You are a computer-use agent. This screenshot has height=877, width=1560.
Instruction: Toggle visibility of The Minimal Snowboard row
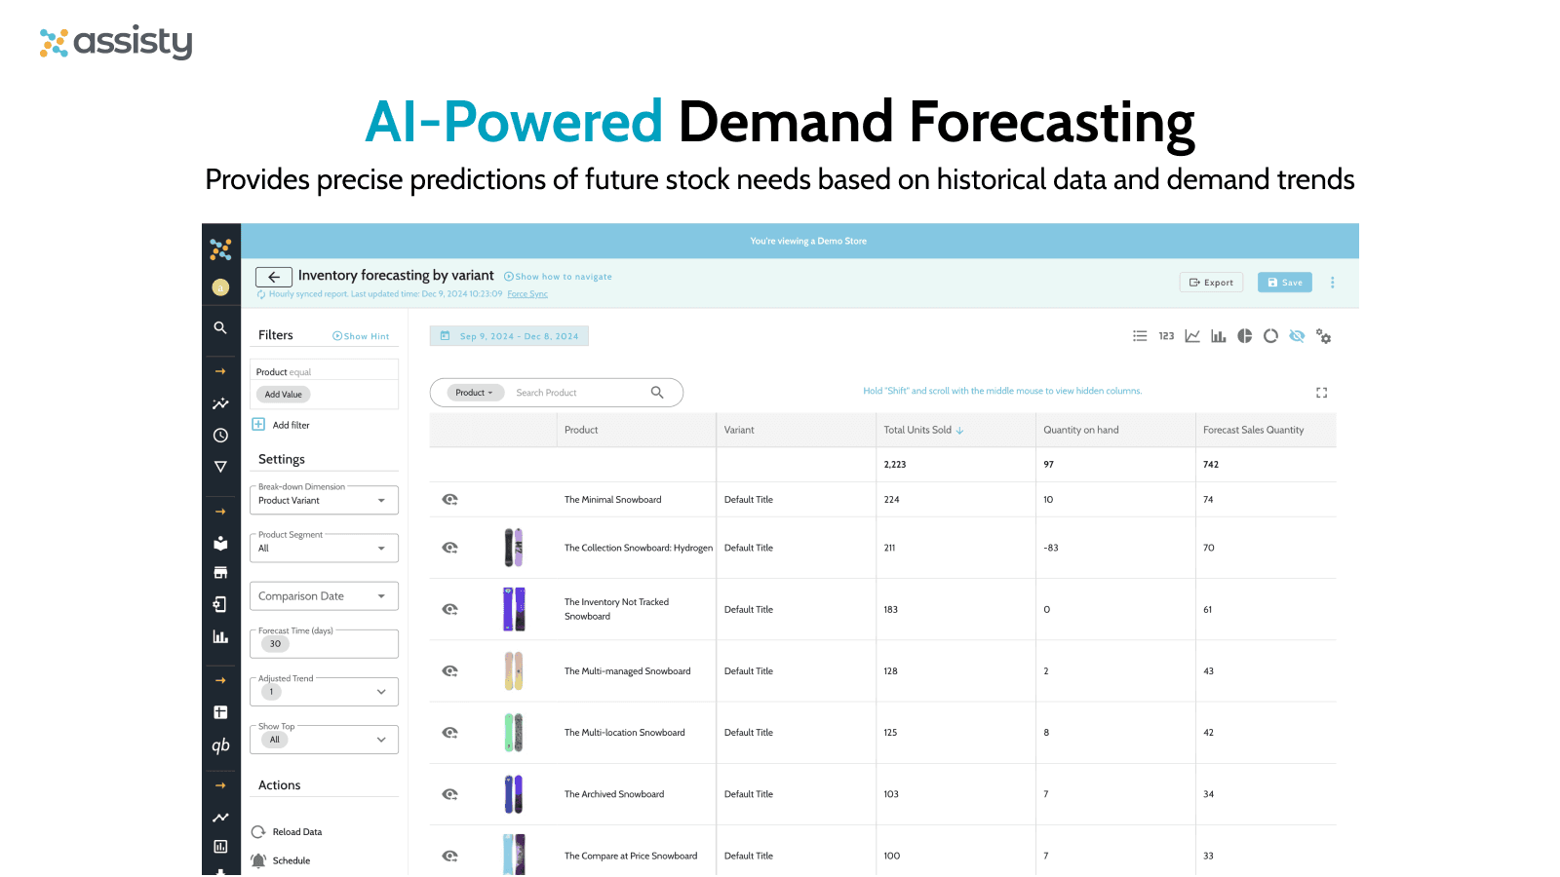(x=449, y=500)
